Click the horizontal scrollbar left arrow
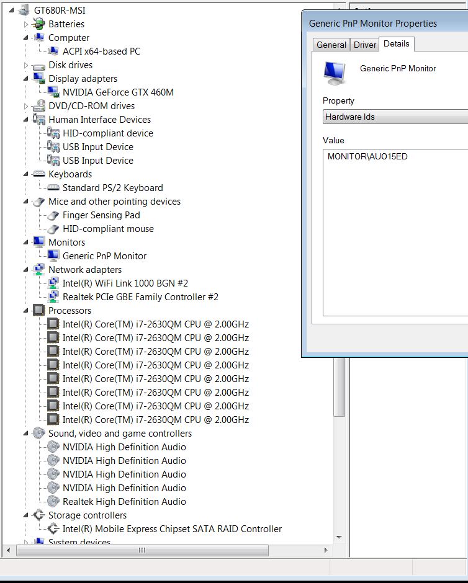 8,550
